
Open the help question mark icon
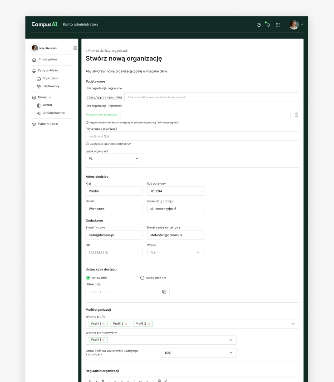(x=259, y=25)
